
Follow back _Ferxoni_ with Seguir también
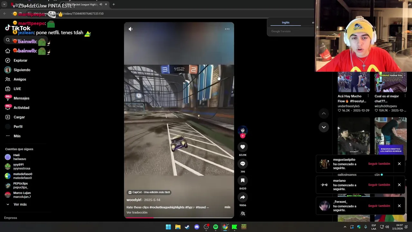click(x=379, y=206)
